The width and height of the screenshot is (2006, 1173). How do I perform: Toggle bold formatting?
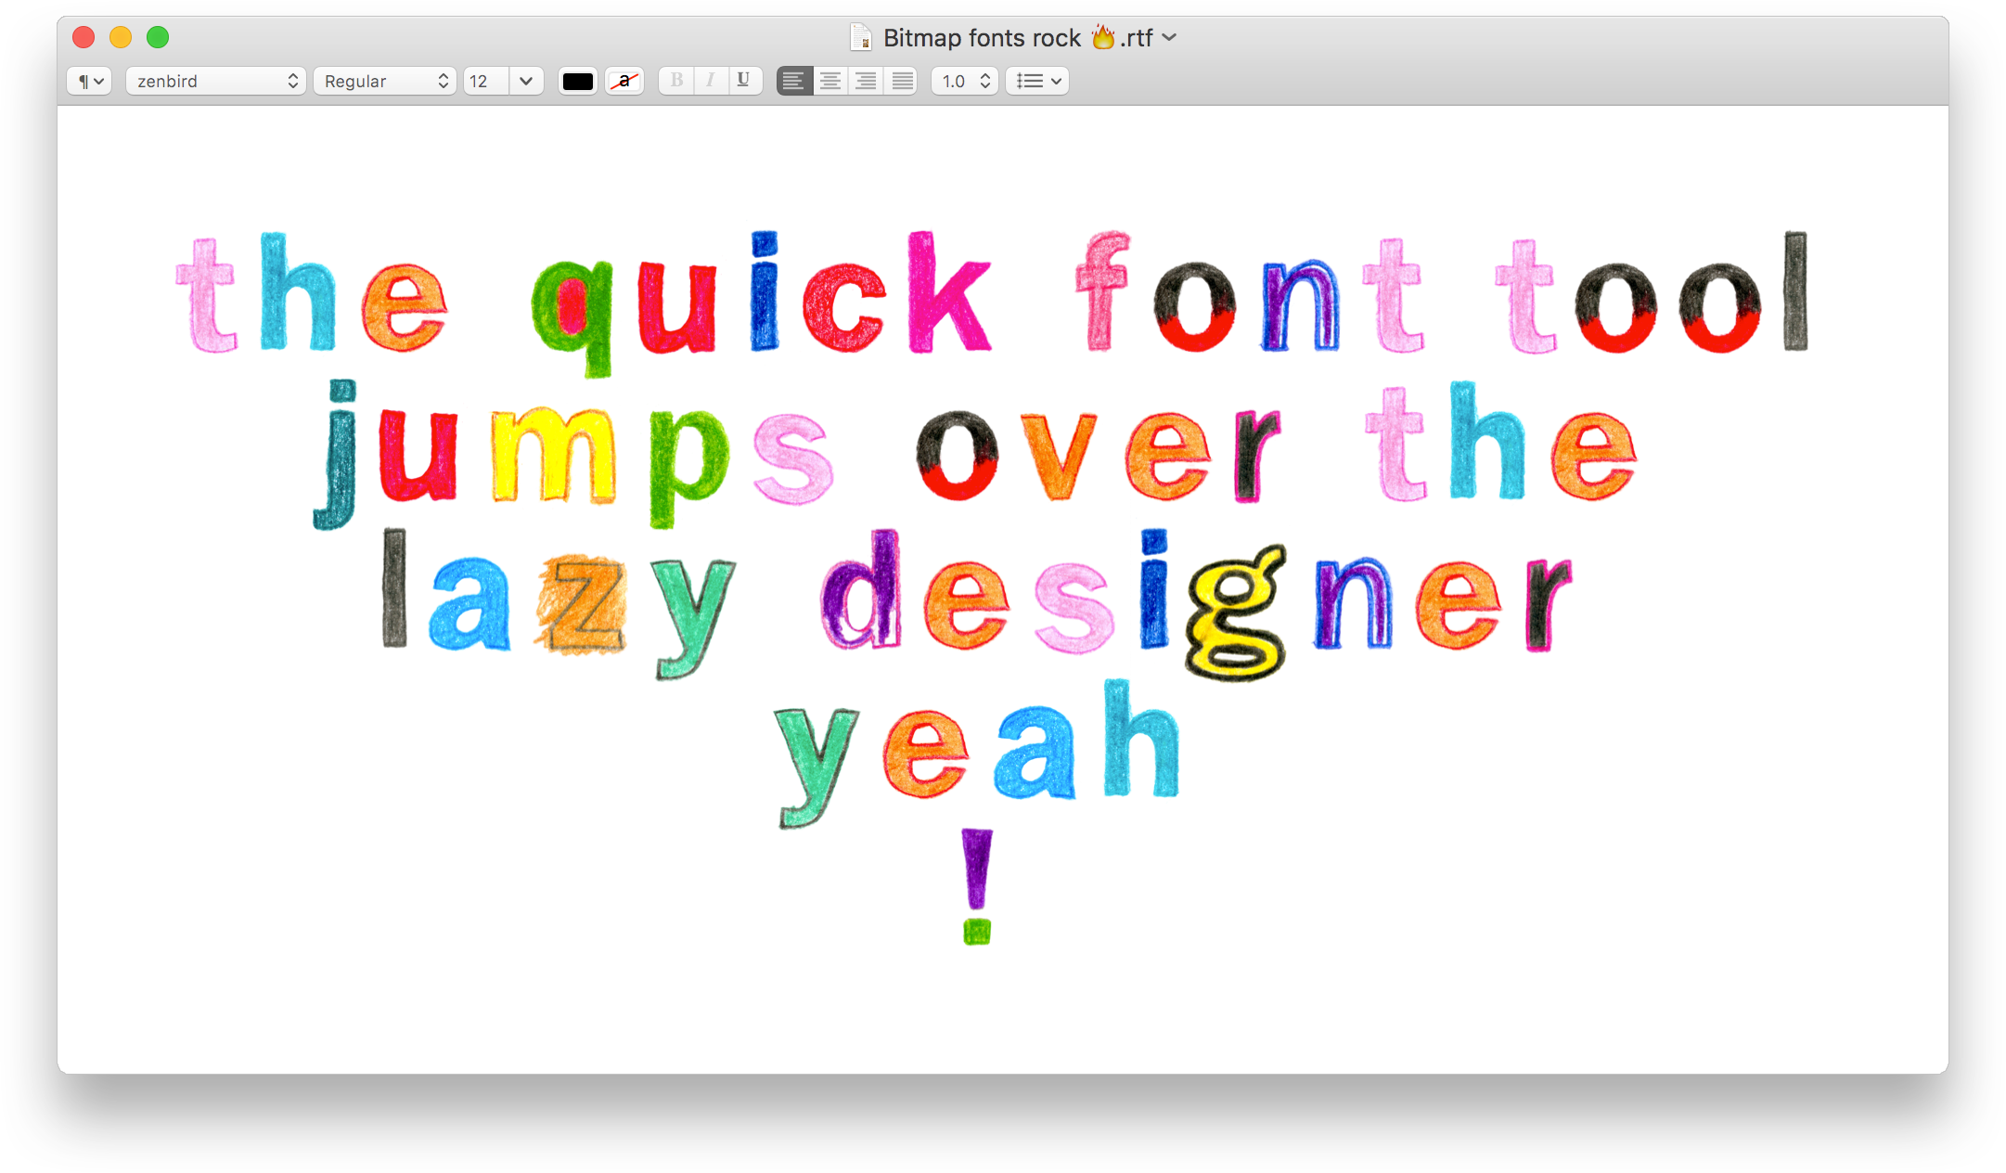point(675,81)
